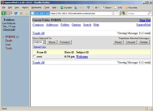
Task: Collapse the INBOX folder tree
Action: 3,37
